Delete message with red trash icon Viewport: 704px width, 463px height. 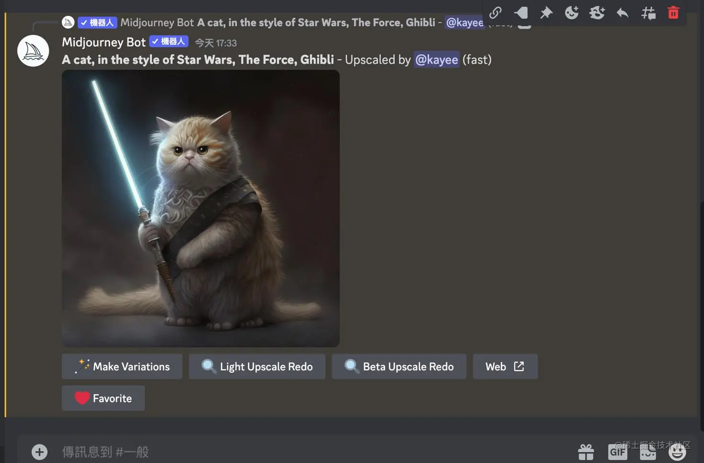(x=673, y=12)
